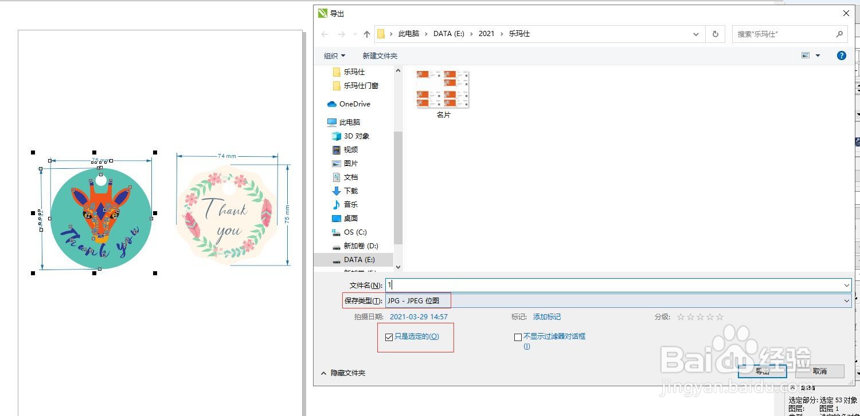Viewport: 860px width, 416px height.
Task: Click 新建文件夹 button
Action: tap(380, 56)
